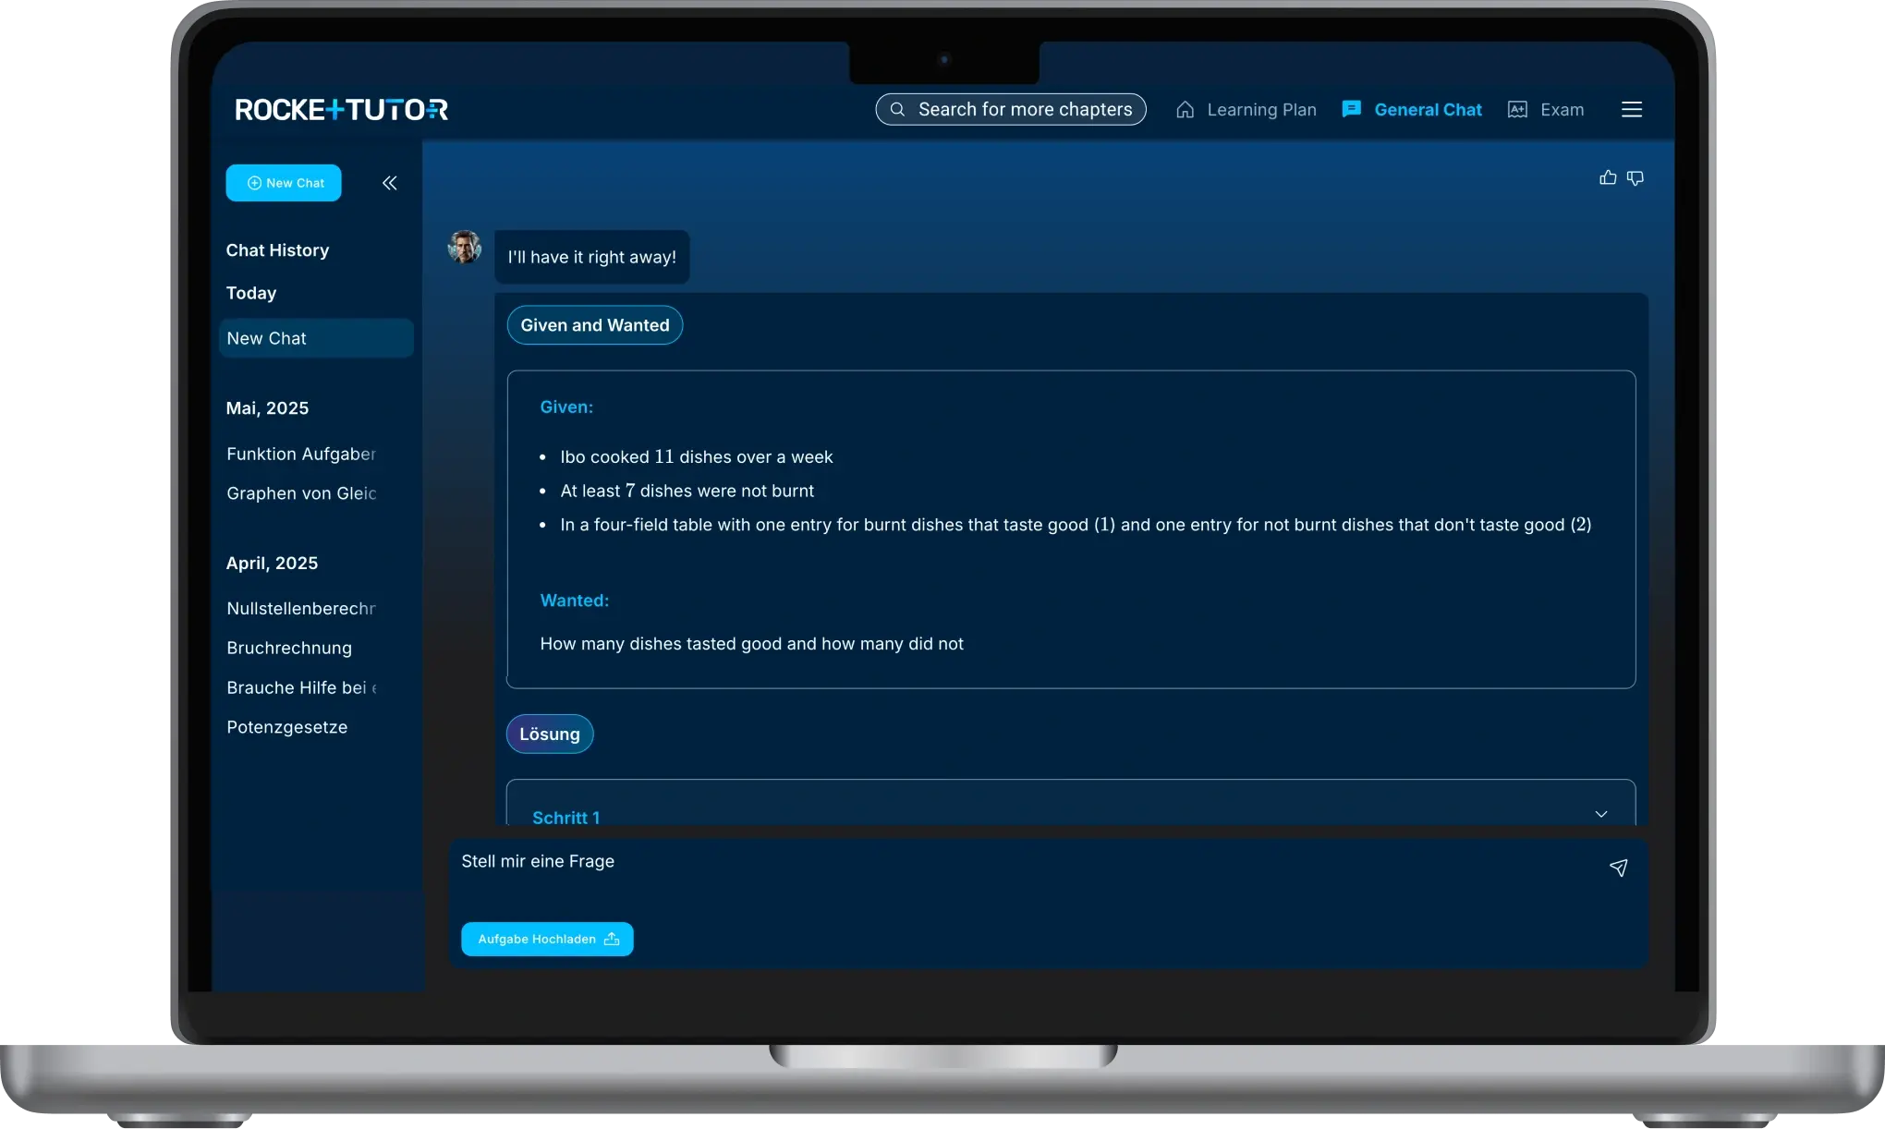Open the Learning Plan tab
1885x1129 pixels.
tap(1247, 110)
